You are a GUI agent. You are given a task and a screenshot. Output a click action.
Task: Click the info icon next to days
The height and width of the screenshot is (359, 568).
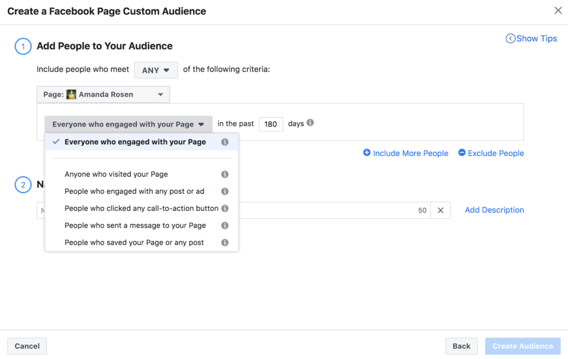(x=310, y=123)
